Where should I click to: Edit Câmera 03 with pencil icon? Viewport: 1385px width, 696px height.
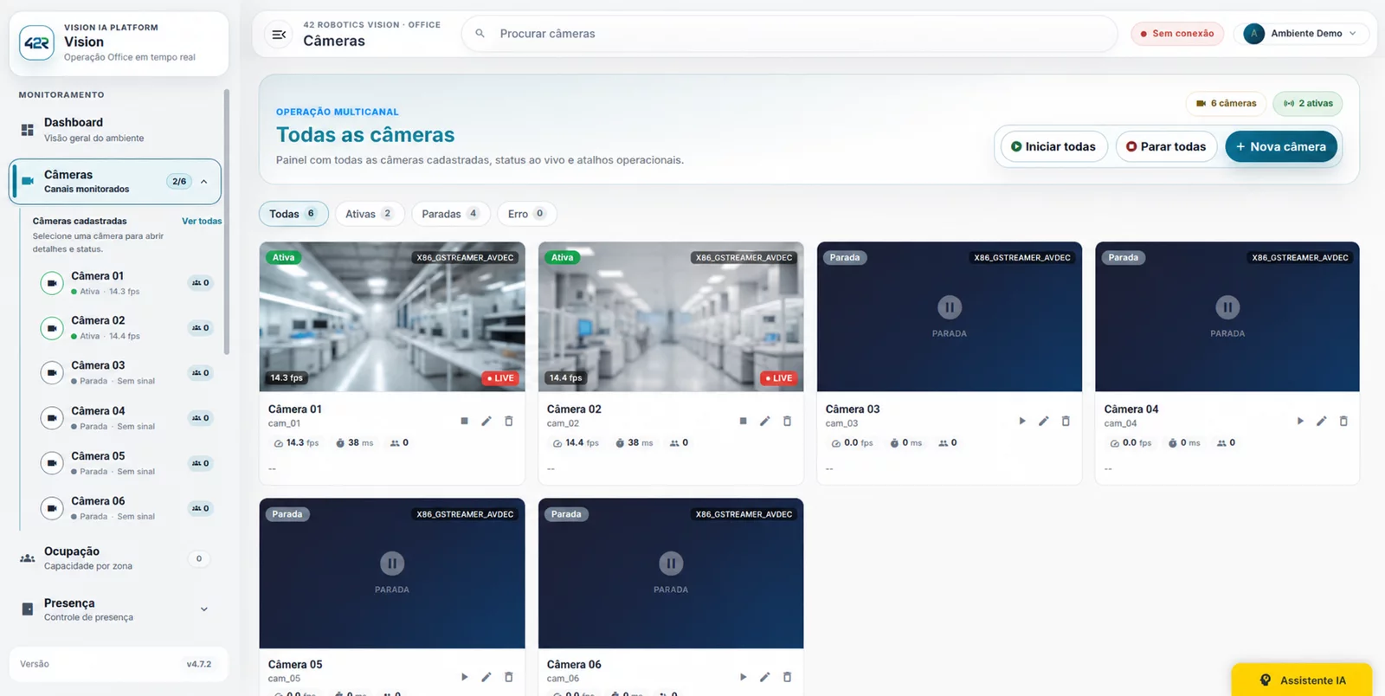[x=1043, y=421]
